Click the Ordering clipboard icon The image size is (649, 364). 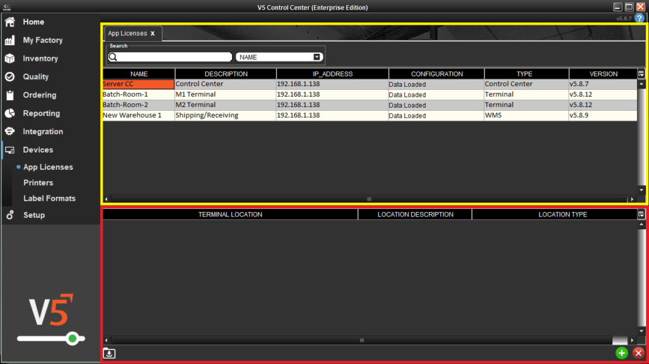click(x=10, y=95)
